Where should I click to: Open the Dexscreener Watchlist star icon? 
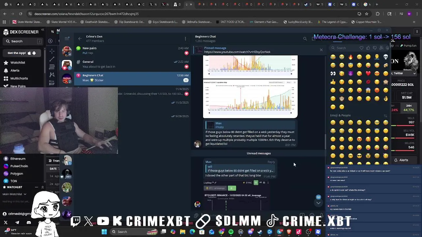coord(6,63)
